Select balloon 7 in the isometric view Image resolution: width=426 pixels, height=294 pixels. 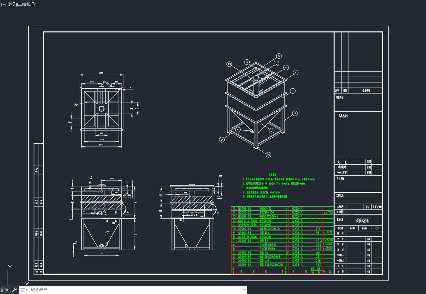tap(277, 64)
